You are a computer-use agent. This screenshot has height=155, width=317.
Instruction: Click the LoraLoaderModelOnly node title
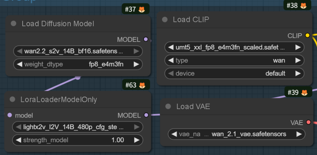click(x=59, y=99)
